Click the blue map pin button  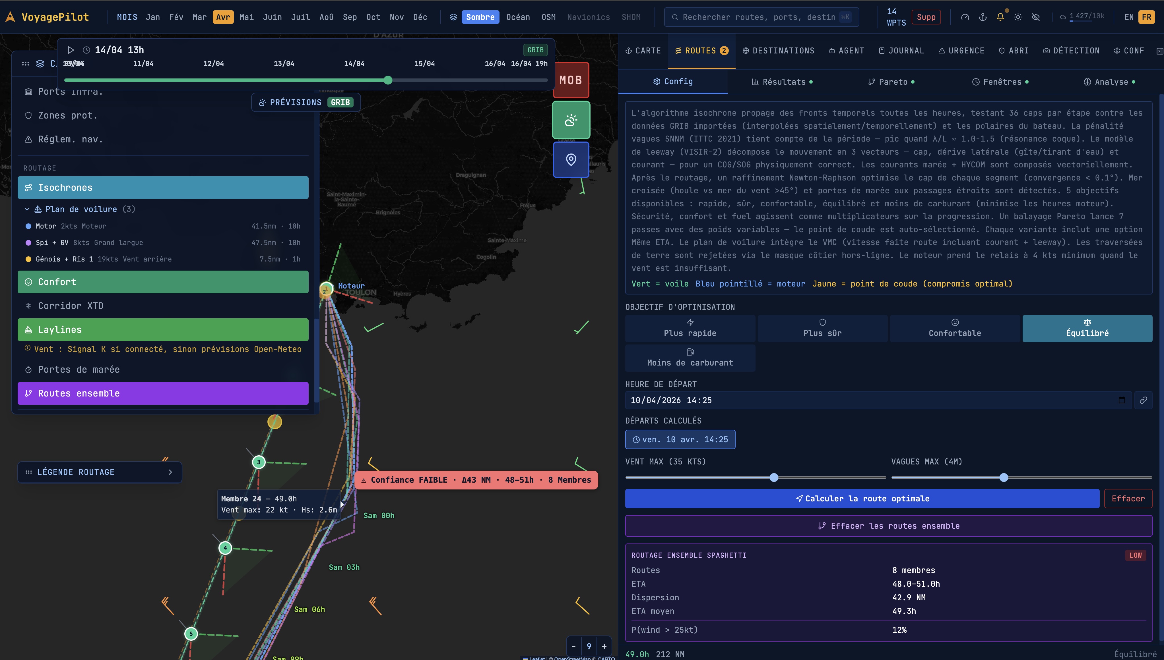coord(571,159)
